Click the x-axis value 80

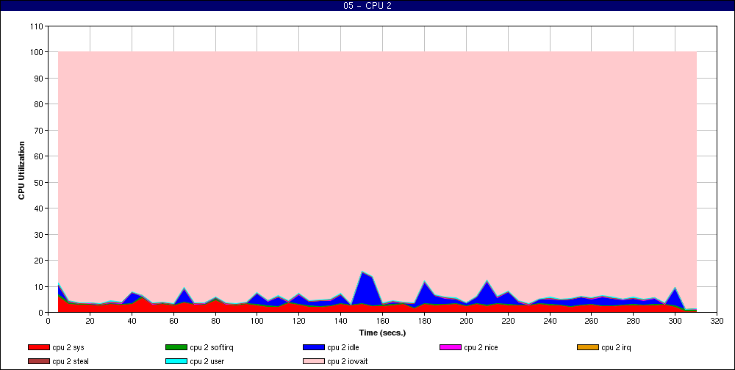pos(215,321)
